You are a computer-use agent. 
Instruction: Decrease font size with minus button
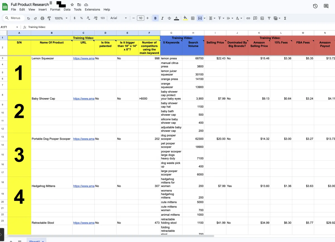(134, 18)
